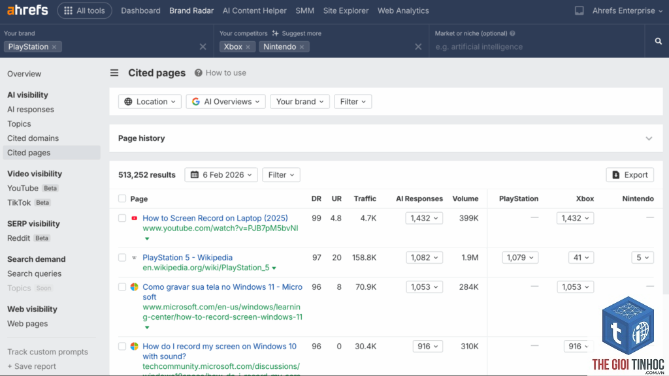Click the How to use help link
The height and width of the screenshot is (376, 669).
221,73
